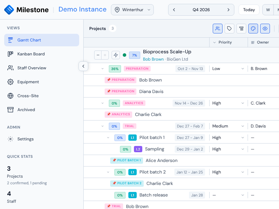
Task: Click the lightning bolt action icon
Action: tap(116, 55)
